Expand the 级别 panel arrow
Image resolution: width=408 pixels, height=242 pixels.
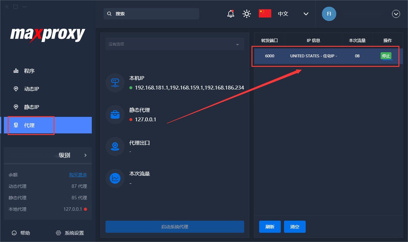pos(85,155)
